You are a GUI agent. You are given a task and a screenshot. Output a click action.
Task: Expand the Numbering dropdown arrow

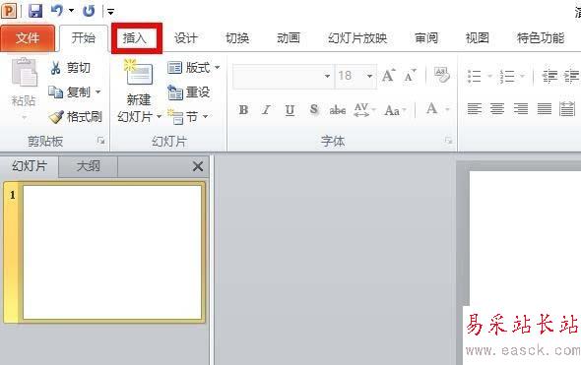click(522, 77)
